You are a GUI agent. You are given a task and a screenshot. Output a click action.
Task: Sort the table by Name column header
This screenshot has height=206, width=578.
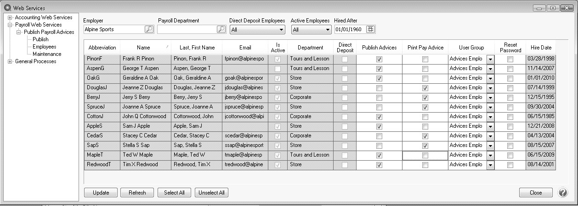coord(143,48)
